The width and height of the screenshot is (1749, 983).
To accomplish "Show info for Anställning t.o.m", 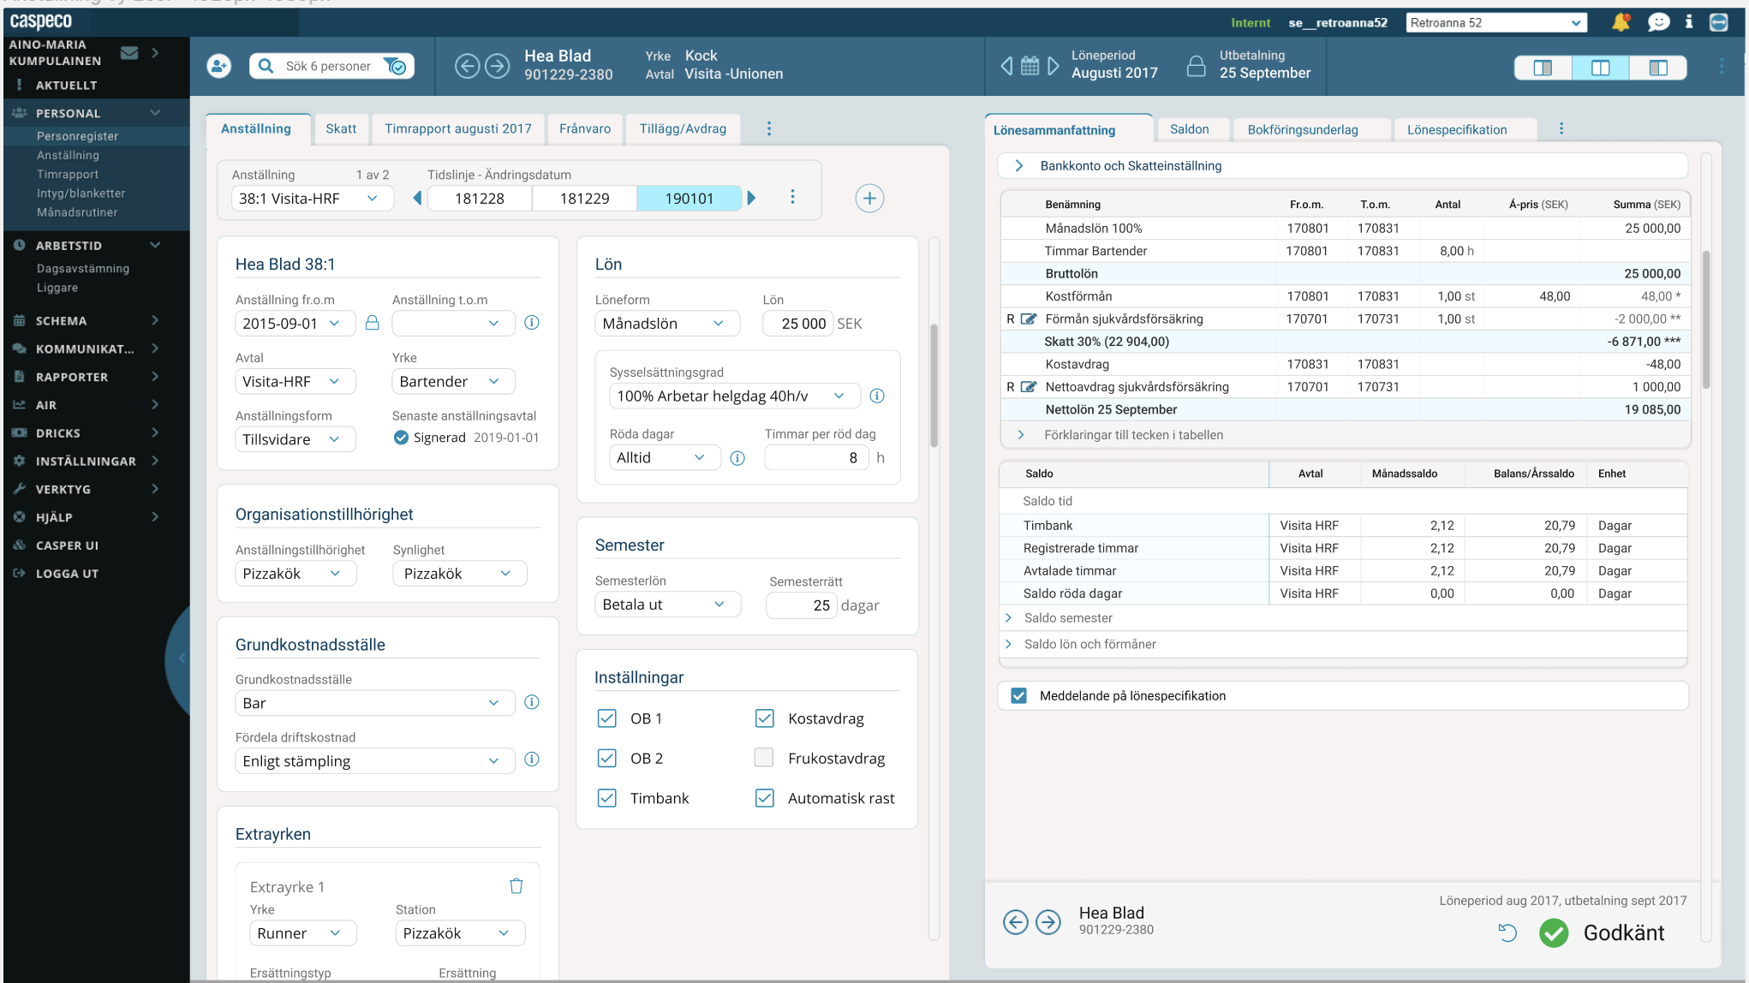I will (532, 323).
